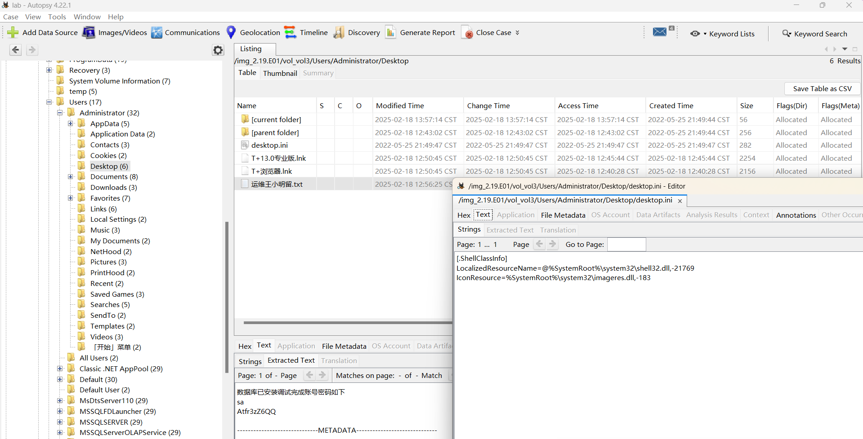Click the results table horizontal scrollbar
The image size is (863, 439).
click(348, 322)
